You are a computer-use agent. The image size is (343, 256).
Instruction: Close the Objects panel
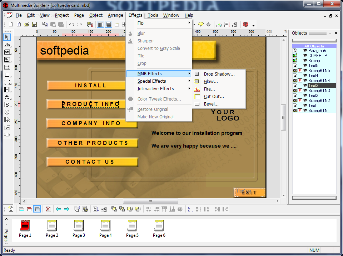336,33
